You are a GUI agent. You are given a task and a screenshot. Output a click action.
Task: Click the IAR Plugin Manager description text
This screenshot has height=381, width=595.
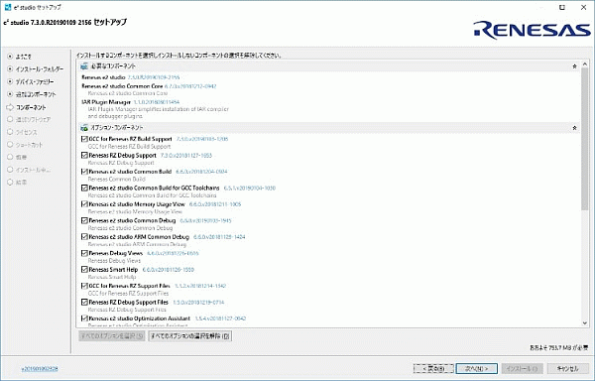159,113
